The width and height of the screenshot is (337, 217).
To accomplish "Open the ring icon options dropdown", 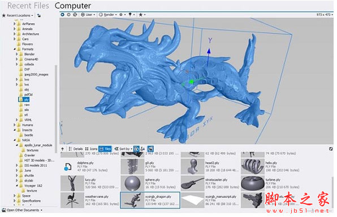I will tap(122, 15).
